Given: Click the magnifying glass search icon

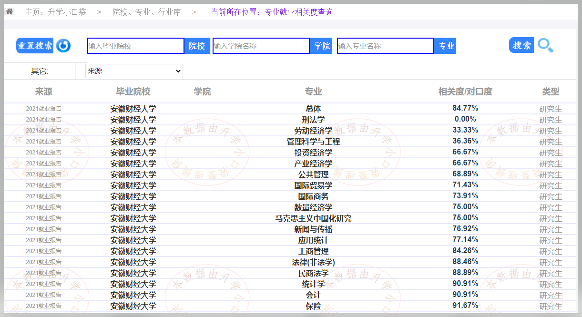Looking at the screenshot, I should pyautogui.click(x=545, y=46).
